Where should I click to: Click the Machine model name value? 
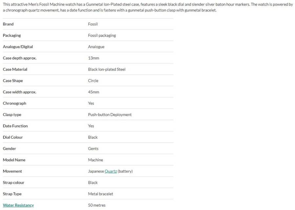coord(95,160)
